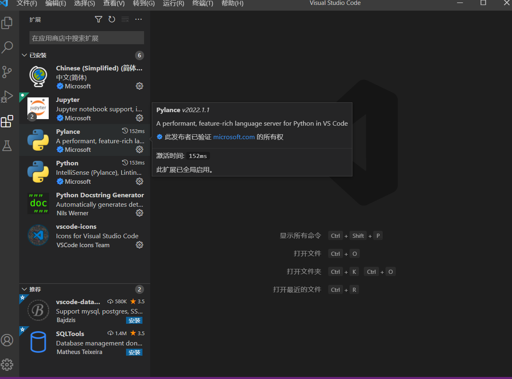The width and height of the screenshot is (512, 379).
Task: Open manage gear for vscode-icons extension
Action: [140, 245]
